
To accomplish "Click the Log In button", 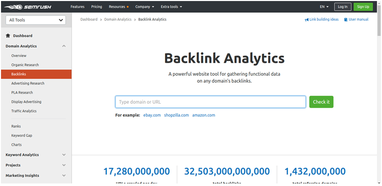I will click(343, 7).
